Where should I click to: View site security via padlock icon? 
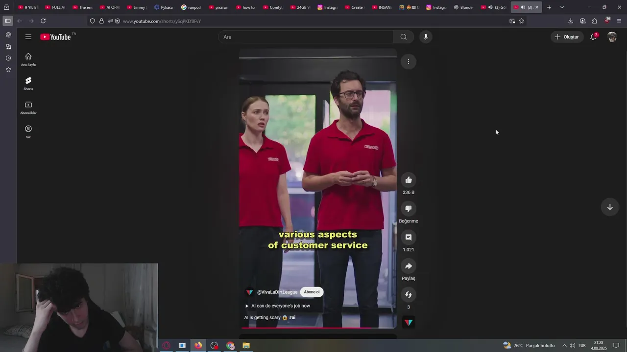tap(101, 21)
